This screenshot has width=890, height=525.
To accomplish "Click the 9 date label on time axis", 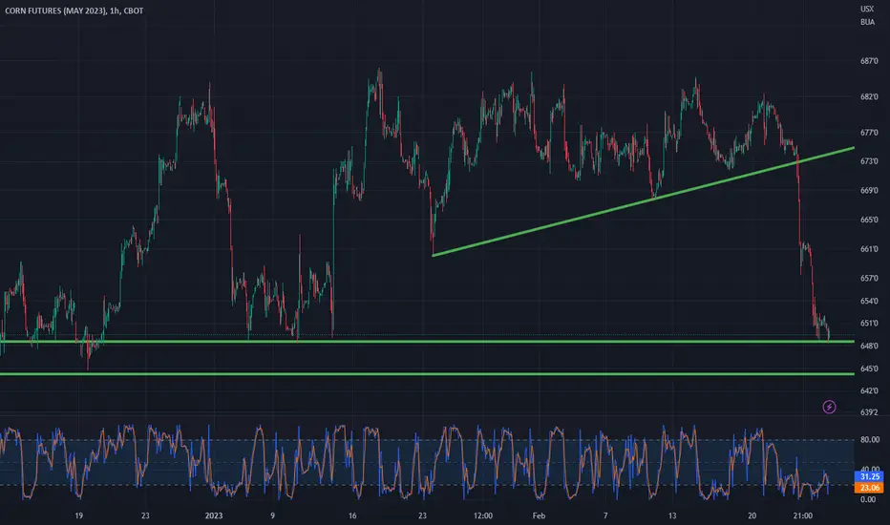I will pyautogui.click(x=272, y=515).
